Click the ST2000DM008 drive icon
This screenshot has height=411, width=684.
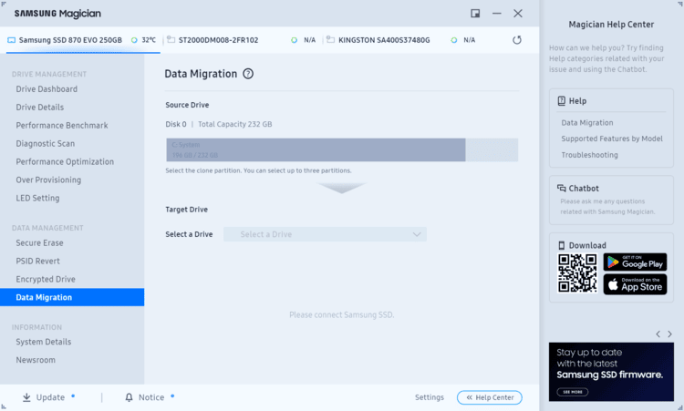pos(171,40)
